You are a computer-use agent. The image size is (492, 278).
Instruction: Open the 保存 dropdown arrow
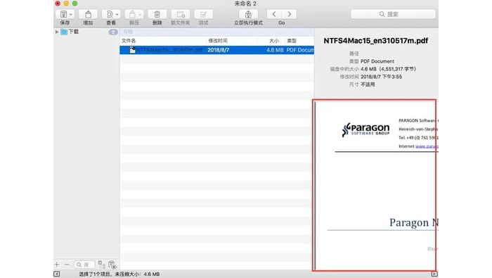71,15
